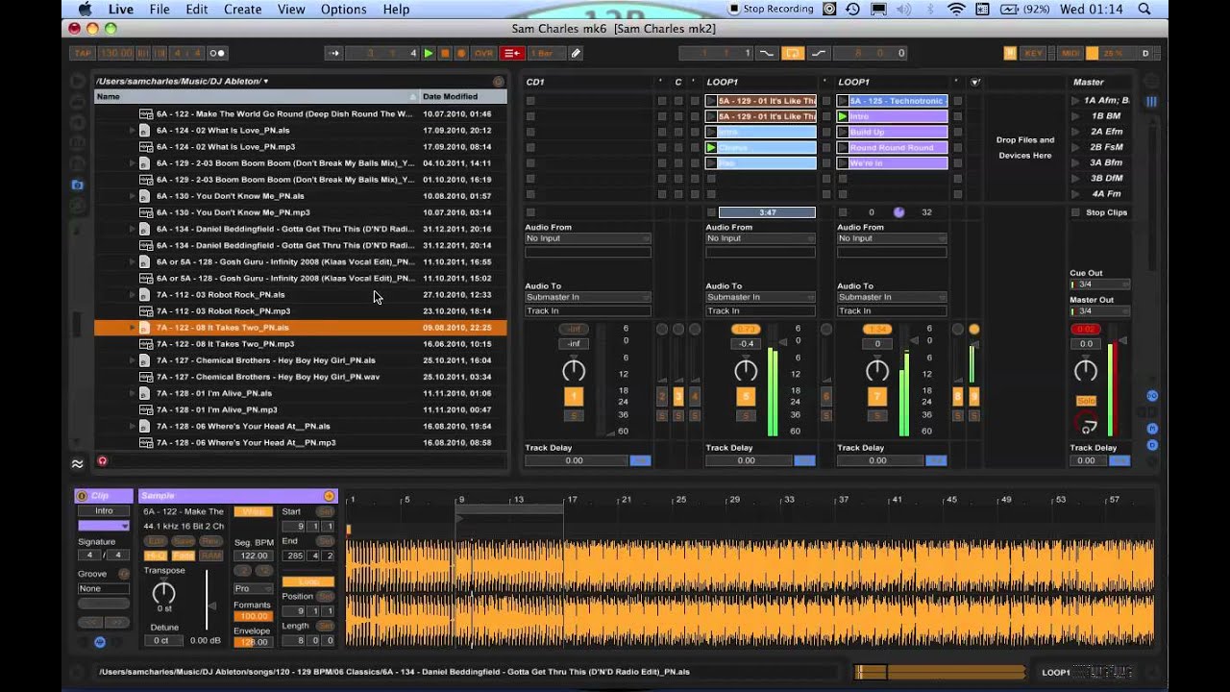This screenshot has width=1230, height=692.
Task: Open the Live application menu
Action: pos(121,10)
